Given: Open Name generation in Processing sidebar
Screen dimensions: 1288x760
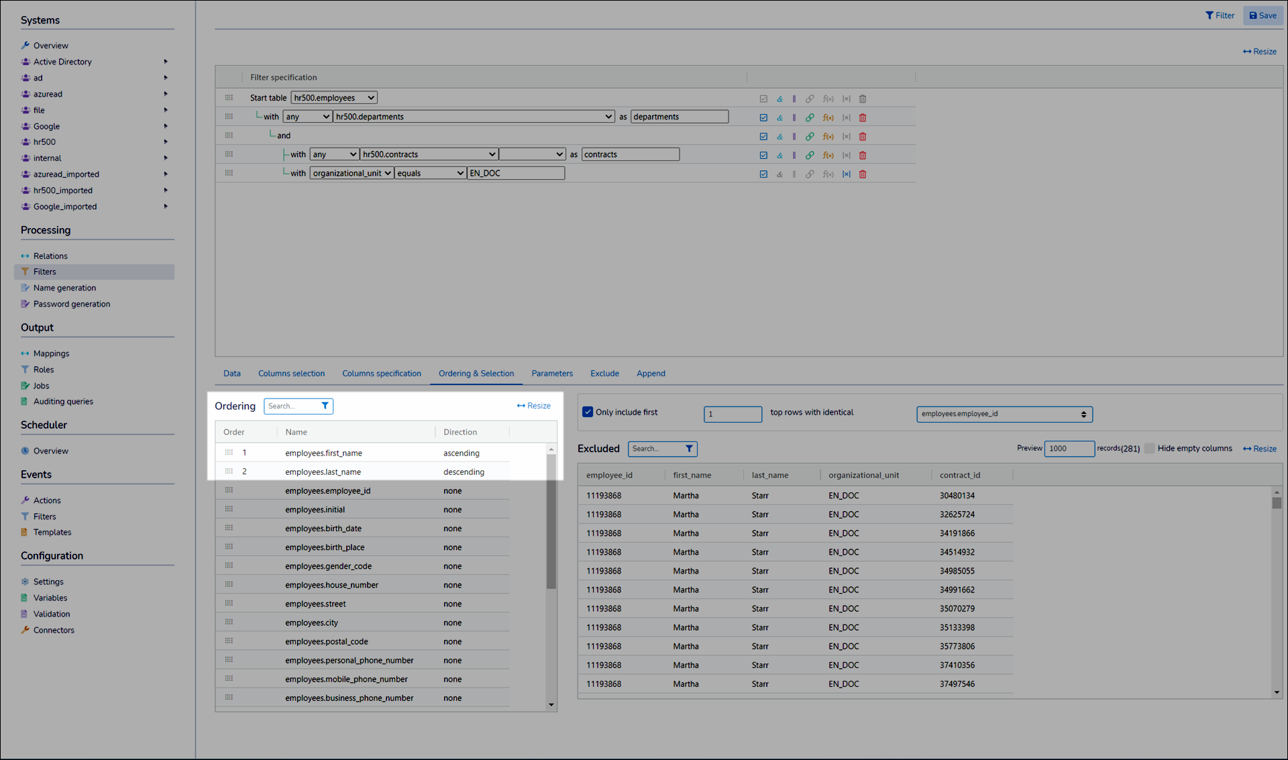Looking at the screenshot, I should click(x=64, y=288).
